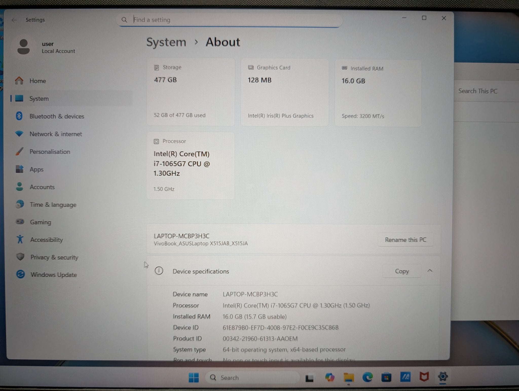Screen dimensions: 519x391
Task: Click Speed: 3200 MT/s text
Action: (363, 116)
